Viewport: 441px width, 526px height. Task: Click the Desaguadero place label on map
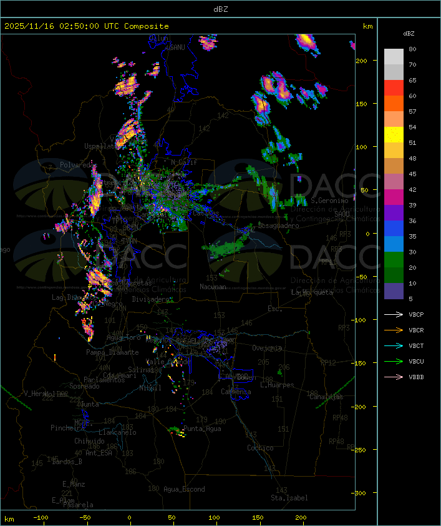tap(279, 226)
